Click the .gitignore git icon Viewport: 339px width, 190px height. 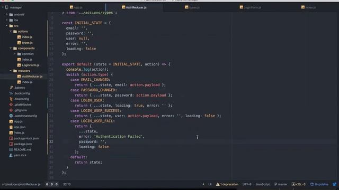[11, 110]
